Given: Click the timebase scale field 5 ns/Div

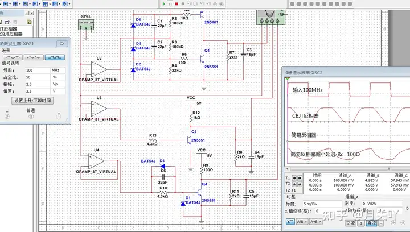Looking at the screenshot, I should point(322,204).
